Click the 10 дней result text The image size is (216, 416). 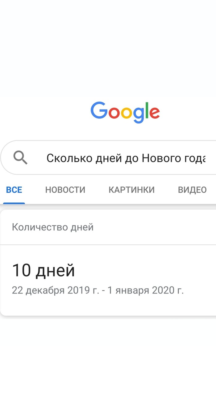pos(44,270)
